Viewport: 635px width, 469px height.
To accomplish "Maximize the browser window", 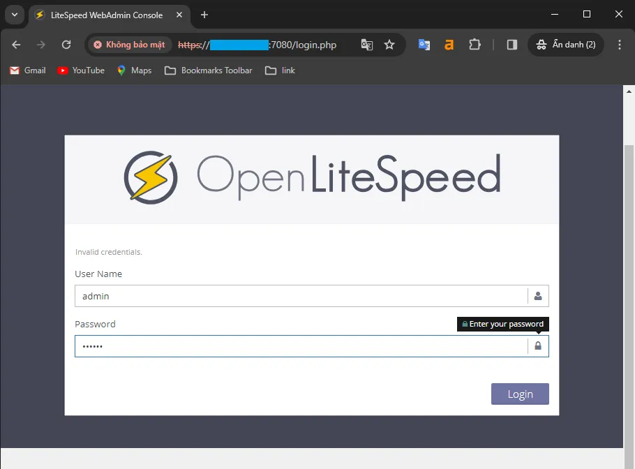I will pos(587,14).
